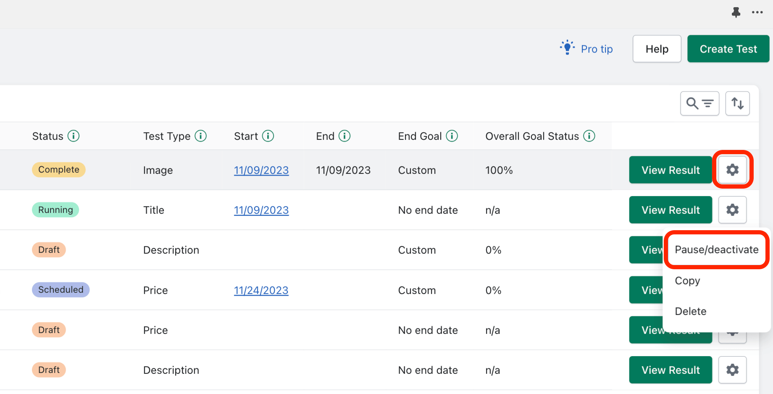Click the Create Test button
This screenshot has width=773, height=394.
728,49
